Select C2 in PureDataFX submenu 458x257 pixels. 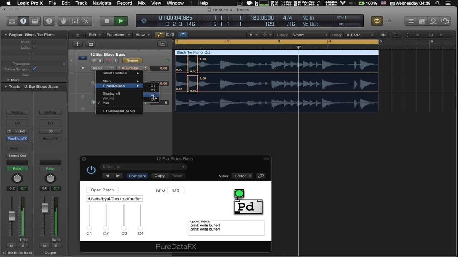(153, 90)
